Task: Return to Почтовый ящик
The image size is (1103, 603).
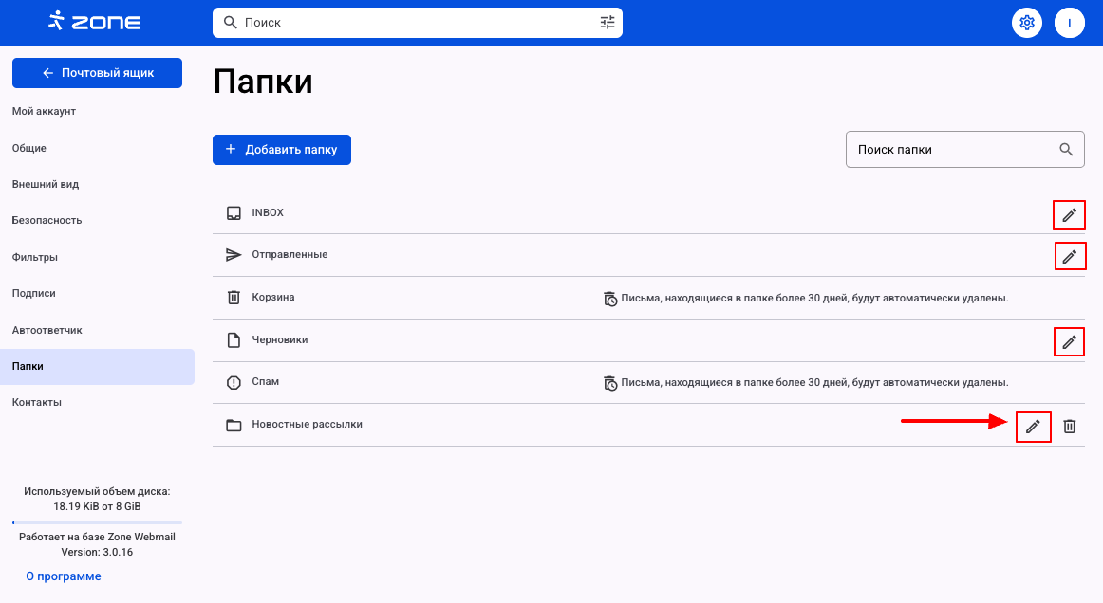Action: (97, 73)
